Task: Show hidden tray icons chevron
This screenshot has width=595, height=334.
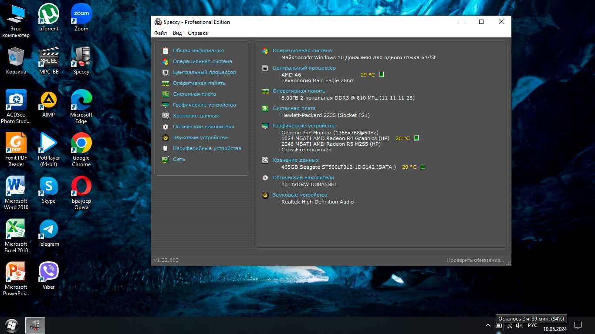Action: tap(488, 325)
